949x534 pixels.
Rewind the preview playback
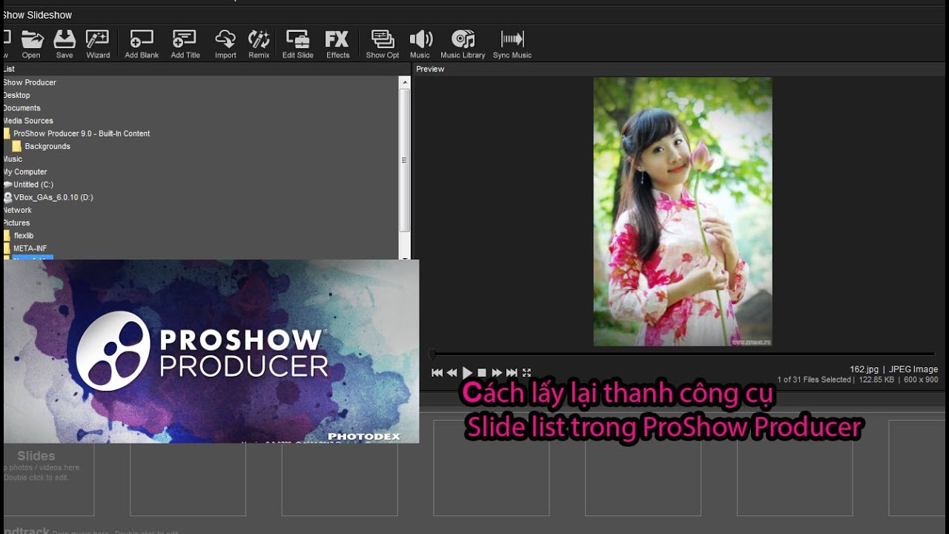click(x=452, y=372)
